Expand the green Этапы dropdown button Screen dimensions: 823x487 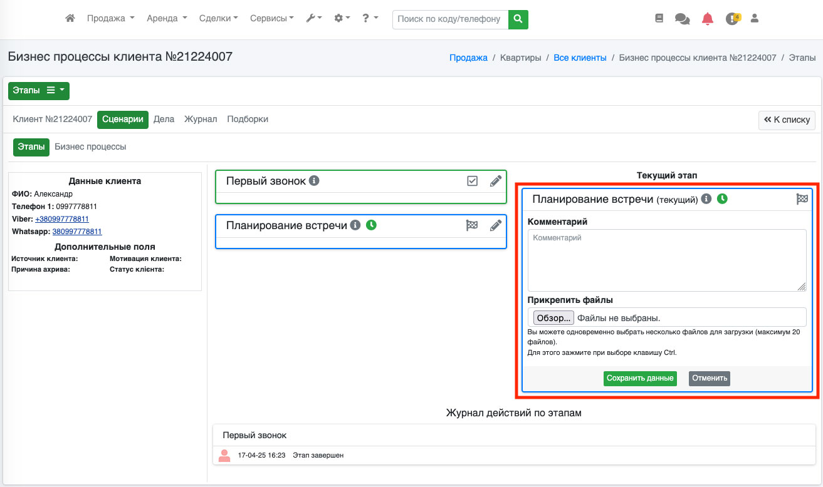tap(39, 91)
